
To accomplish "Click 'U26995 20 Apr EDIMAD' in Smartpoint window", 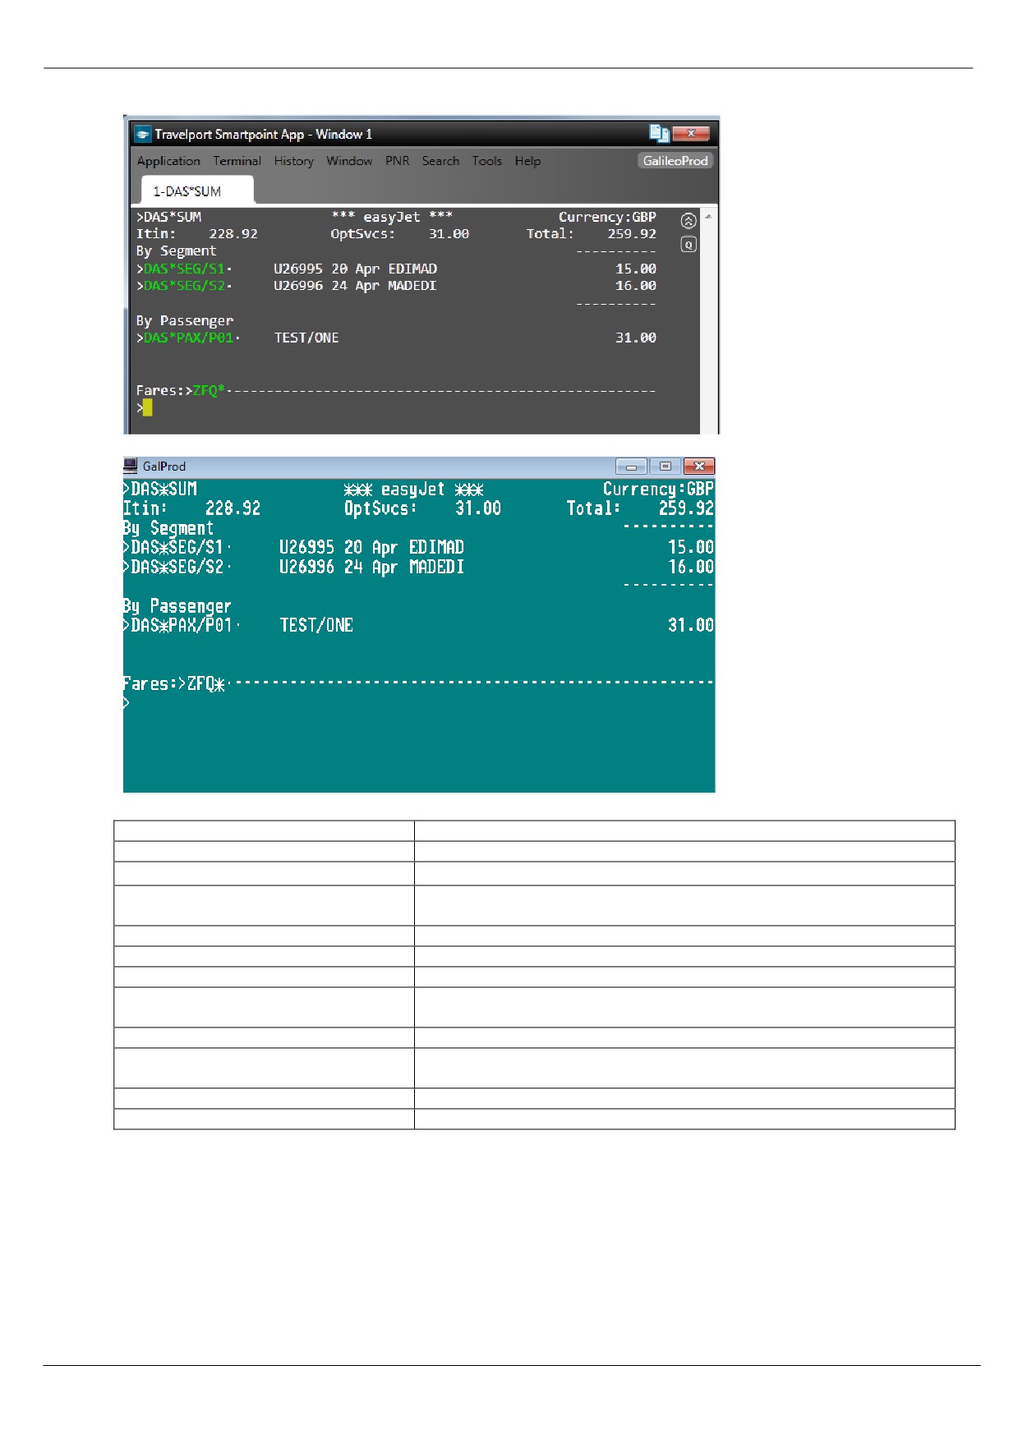I will pos(355,269).
